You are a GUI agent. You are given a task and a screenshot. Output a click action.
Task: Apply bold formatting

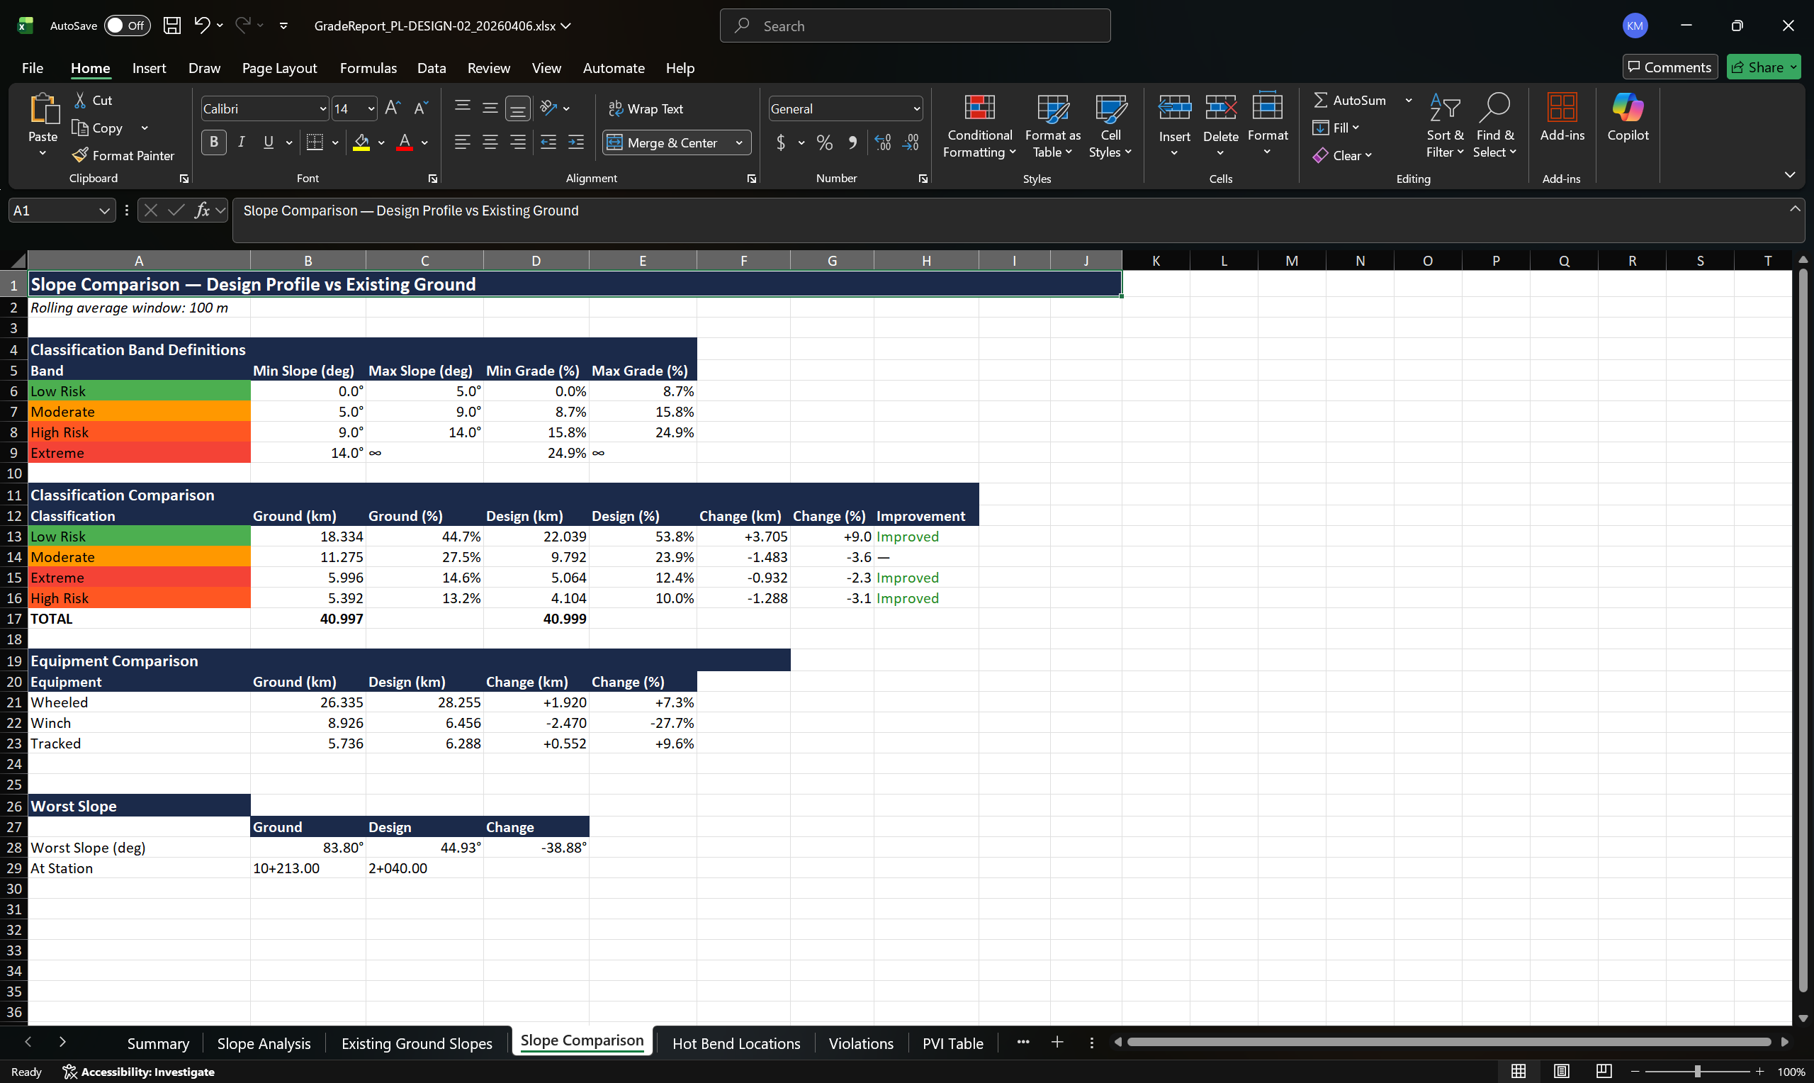point(213,142)
